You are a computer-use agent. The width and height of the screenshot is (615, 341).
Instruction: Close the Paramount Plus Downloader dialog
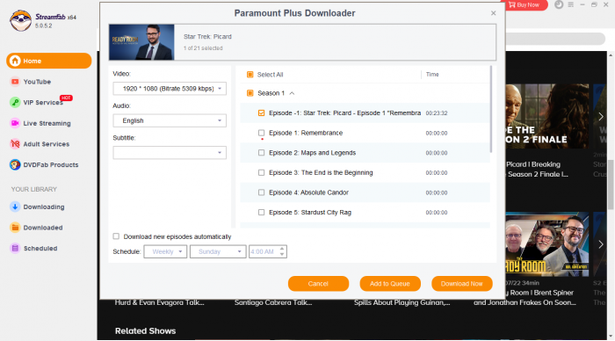click(493, 13)
